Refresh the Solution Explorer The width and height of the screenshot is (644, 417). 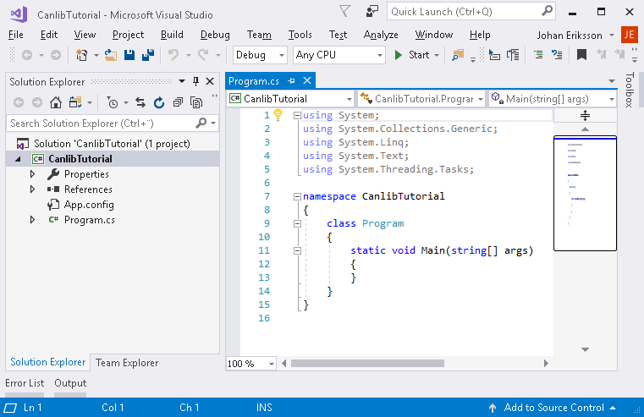(159, 102)
